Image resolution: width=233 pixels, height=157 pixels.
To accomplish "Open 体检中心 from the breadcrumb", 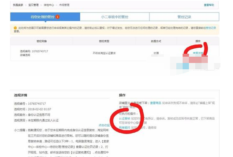I will click(49, 5).
